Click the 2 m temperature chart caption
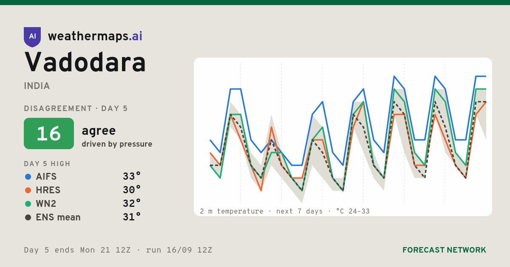The image size is (510, 267). (x=285, y=211)
